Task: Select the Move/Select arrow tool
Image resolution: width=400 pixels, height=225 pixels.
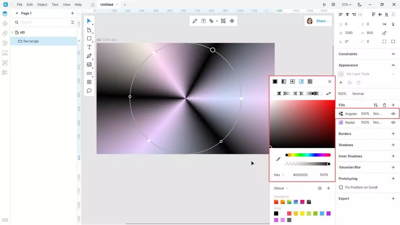Action: click(89, 21)
